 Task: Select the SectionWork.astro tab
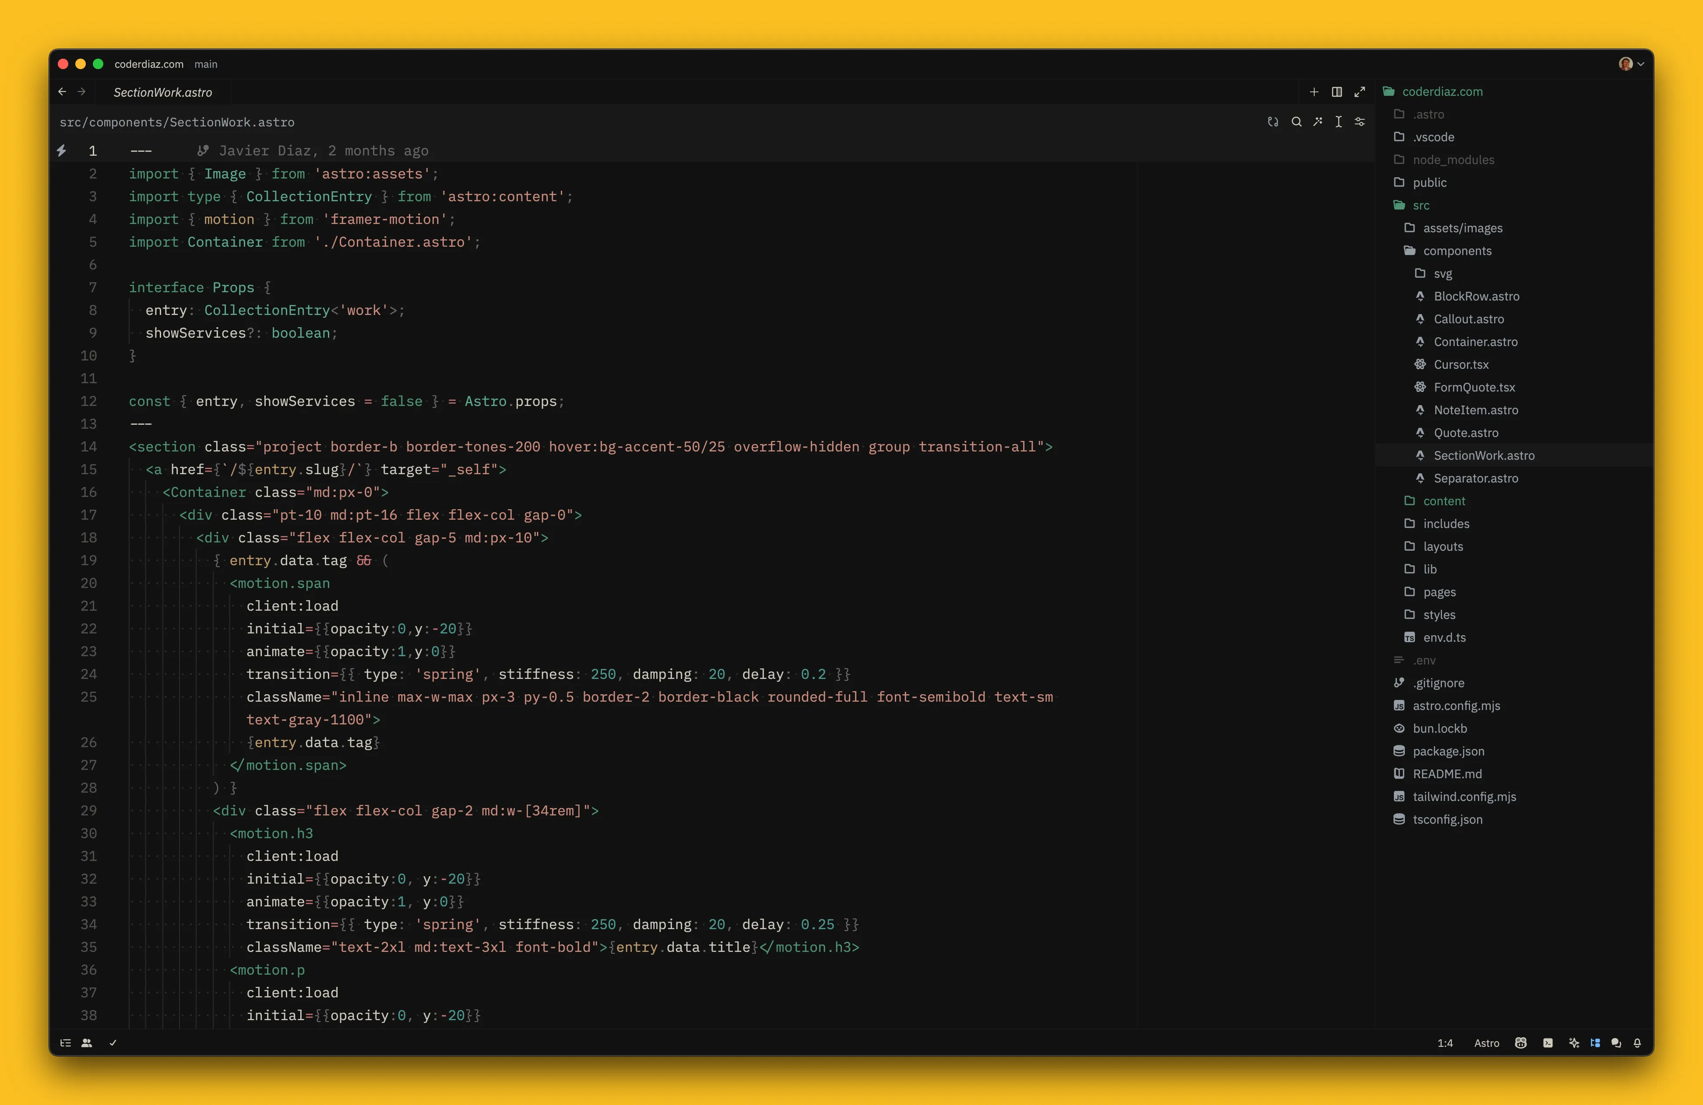(x=162, y=92)
